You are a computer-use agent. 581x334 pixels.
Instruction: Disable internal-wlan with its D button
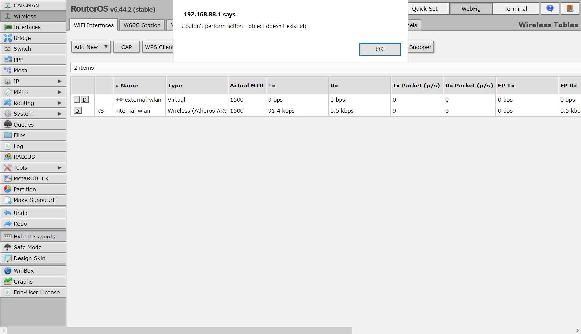(x=77, y=111)
